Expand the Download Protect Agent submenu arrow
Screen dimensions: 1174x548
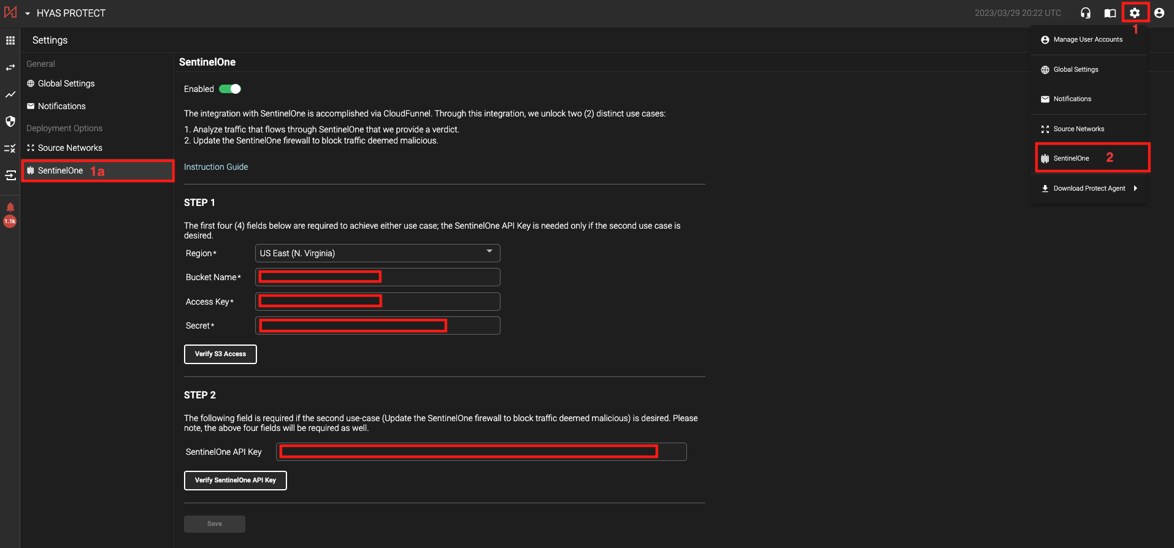(x=1135, y=188)
